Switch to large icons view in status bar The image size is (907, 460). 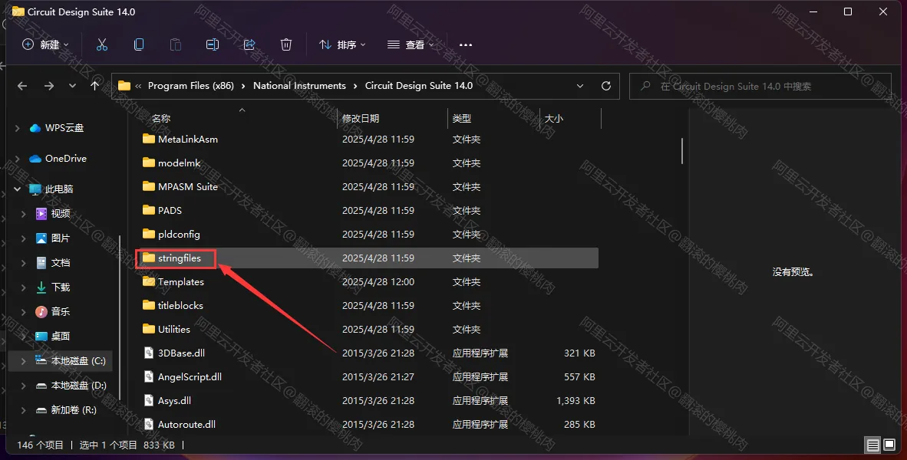(x=889, y=445)
